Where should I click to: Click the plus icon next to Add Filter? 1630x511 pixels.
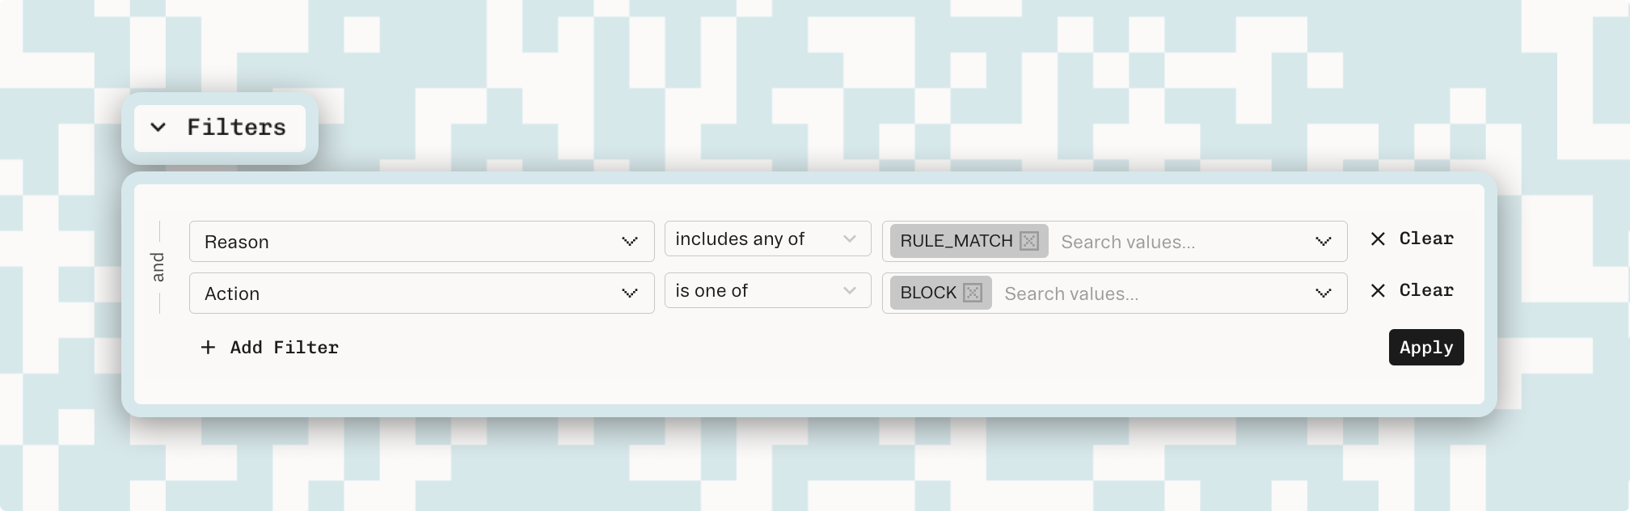pyautogui.click(x=208, y=347)
